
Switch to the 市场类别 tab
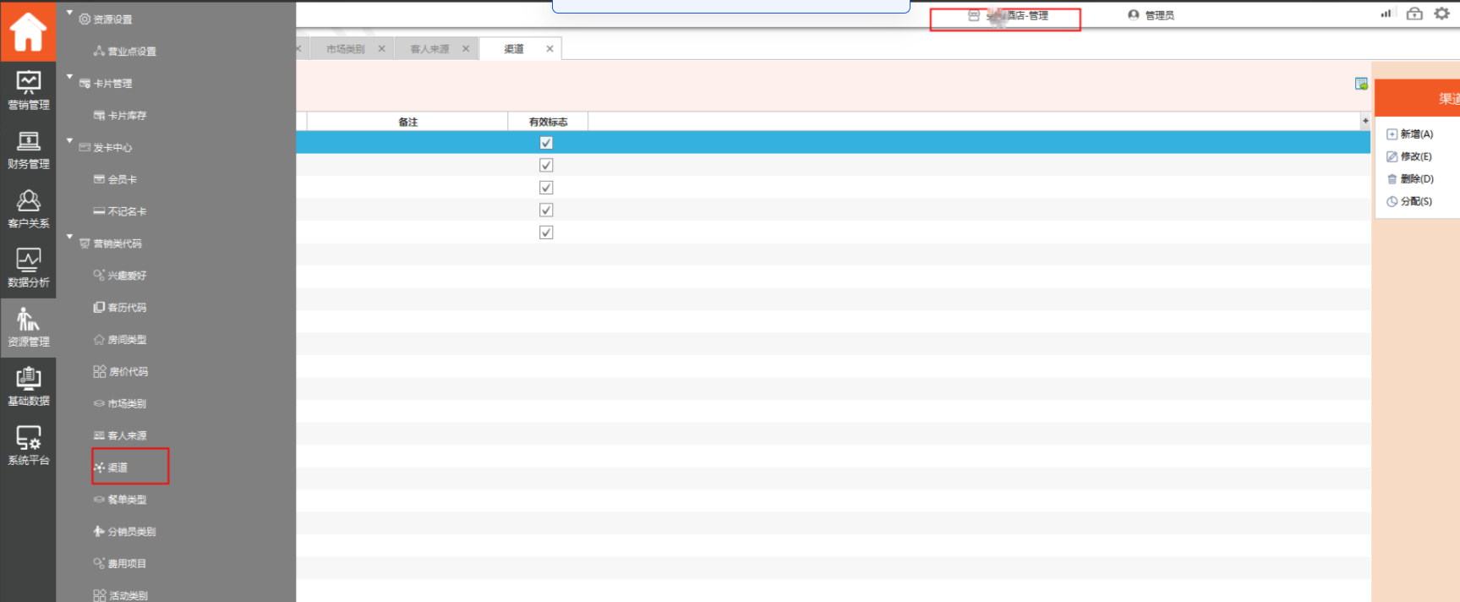tap(345, 49)
